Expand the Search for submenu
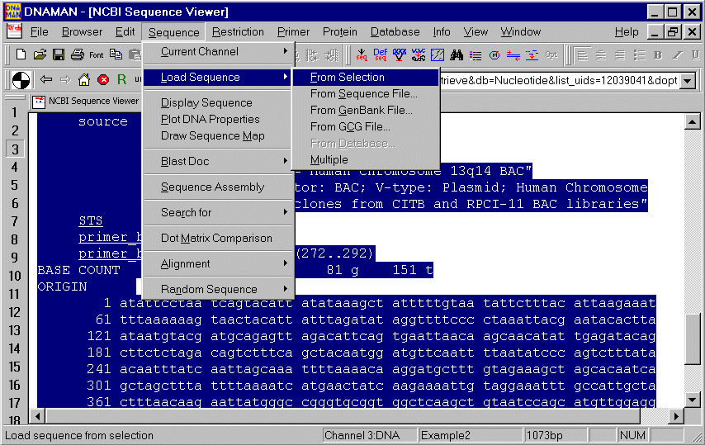 click(219, 212)
